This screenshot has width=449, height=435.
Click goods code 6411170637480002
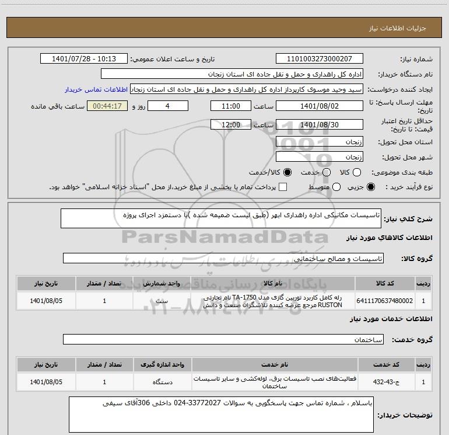(x=385, y=301)
